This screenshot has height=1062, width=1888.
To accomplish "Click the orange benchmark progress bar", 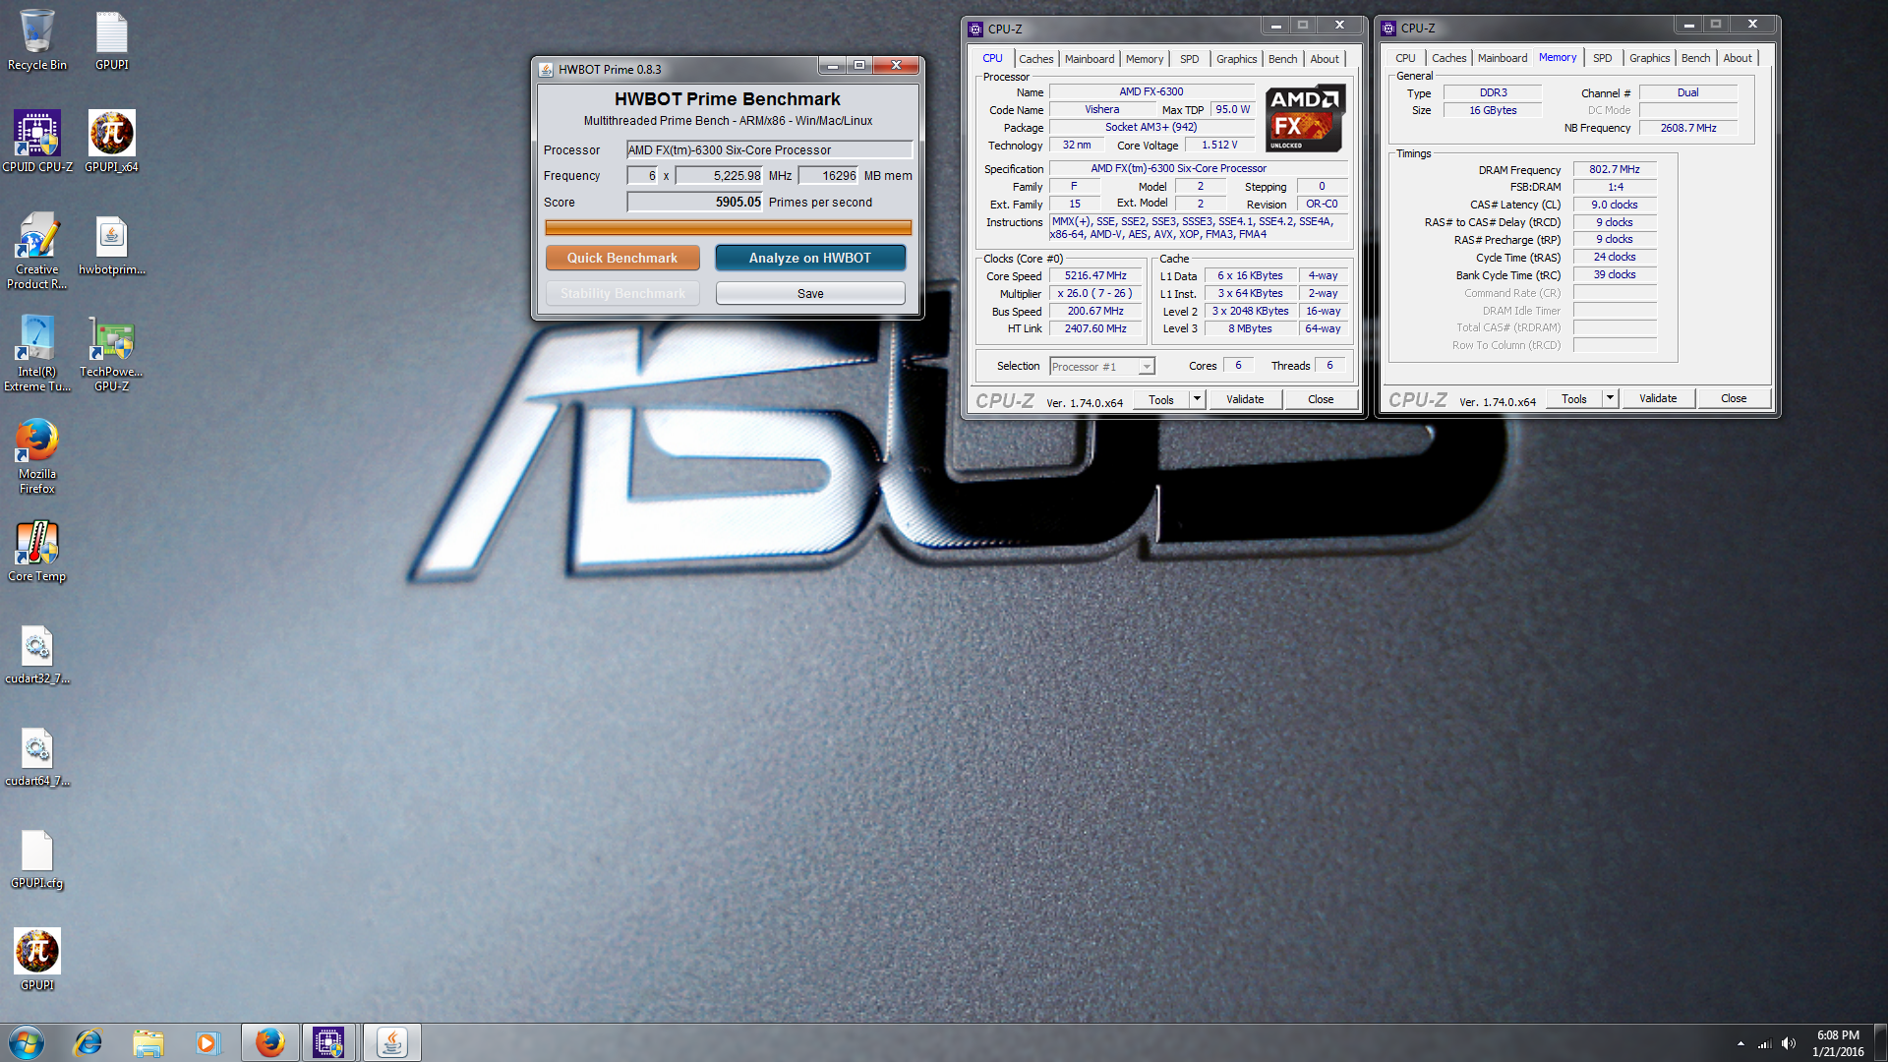I will click(x=729, y=228).
